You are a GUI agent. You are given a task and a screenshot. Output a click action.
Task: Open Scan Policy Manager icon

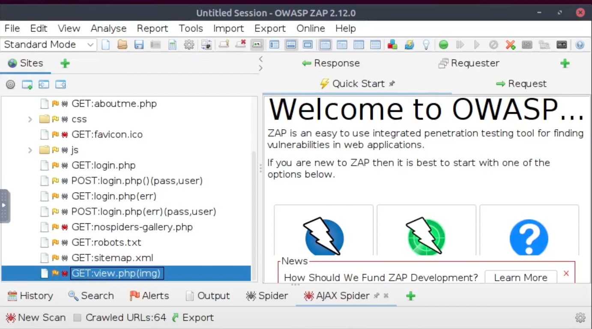pos(527,45)
